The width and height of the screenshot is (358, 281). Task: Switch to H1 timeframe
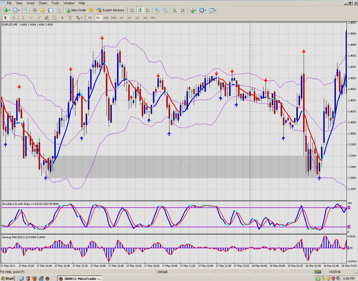pyautogui.click(x=121, y=18)
